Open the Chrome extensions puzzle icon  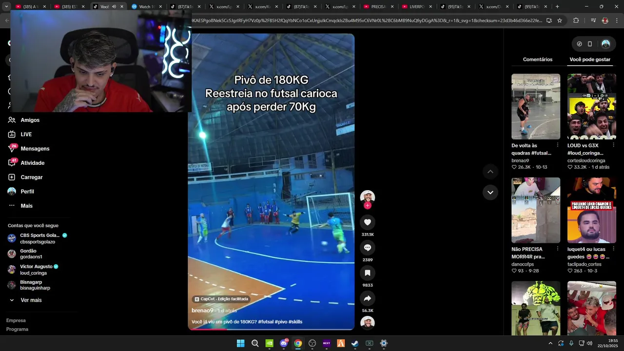pyautogui.click(x=576, y=20)
